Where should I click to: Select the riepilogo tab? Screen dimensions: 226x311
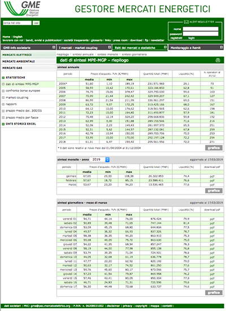(63, 54)
